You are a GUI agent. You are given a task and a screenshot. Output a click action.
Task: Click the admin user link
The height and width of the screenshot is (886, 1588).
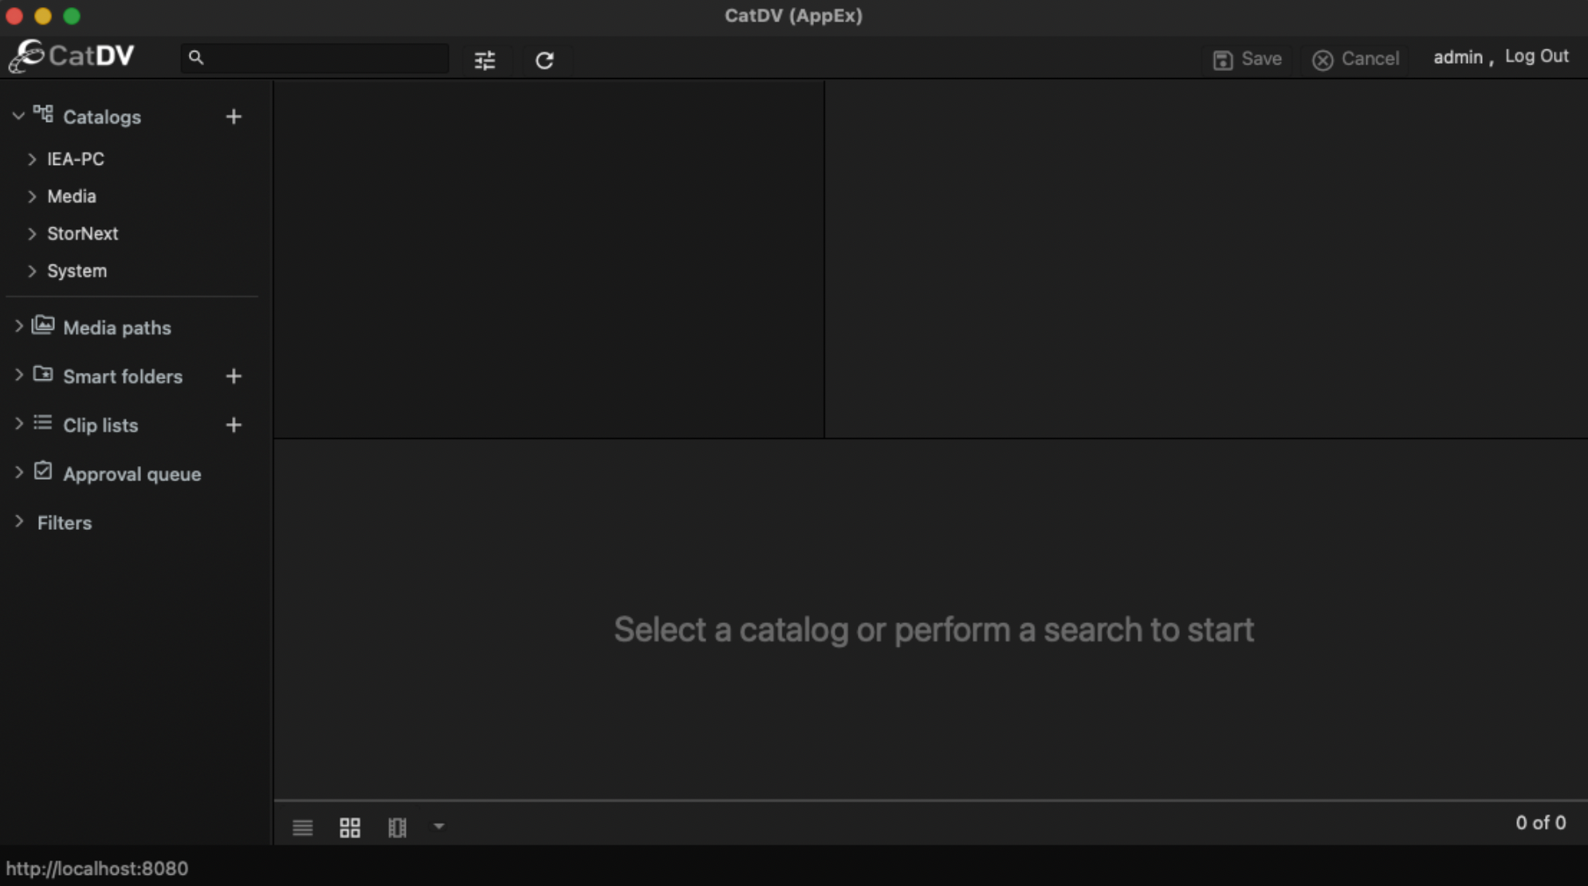[1458, 57]
